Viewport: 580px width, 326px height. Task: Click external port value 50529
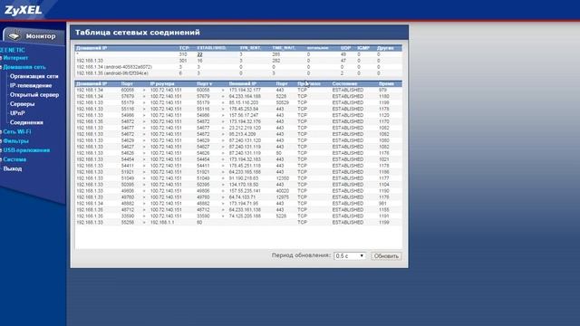[x=282, y=102]
